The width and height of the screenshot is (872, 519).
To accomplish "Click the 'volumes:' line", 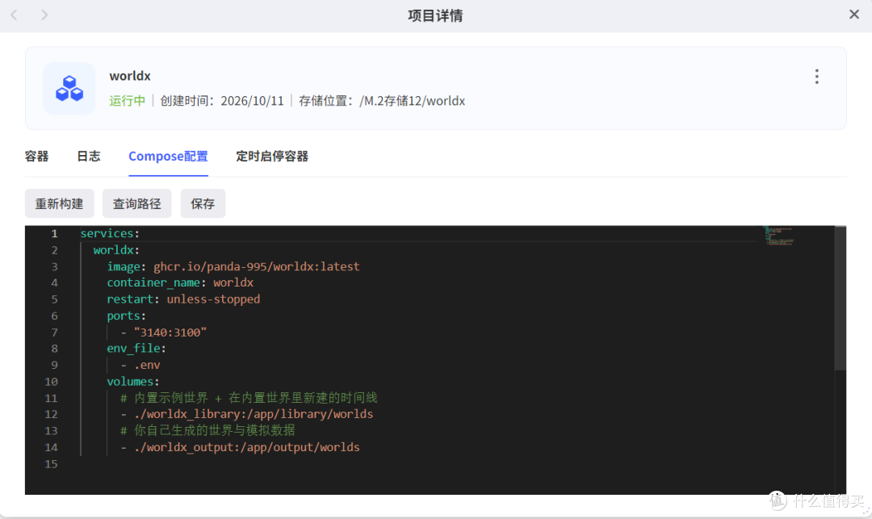I will [133, 382].
